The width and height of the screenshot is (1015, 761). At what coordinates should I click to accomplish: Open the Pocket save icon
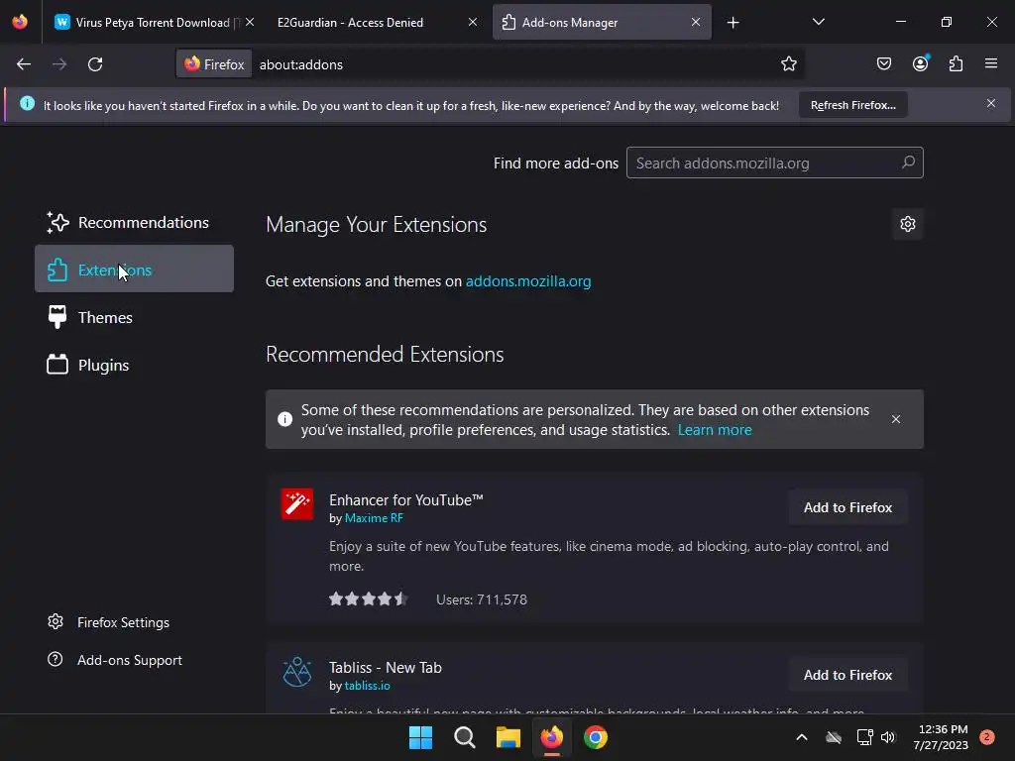coord(883,63)
